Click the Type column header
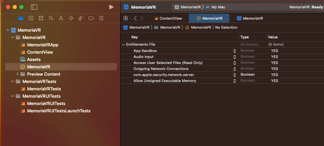 click(245, 37)
